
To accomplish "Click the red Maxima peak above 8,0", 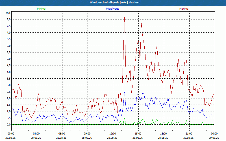I will click(124, 17).
